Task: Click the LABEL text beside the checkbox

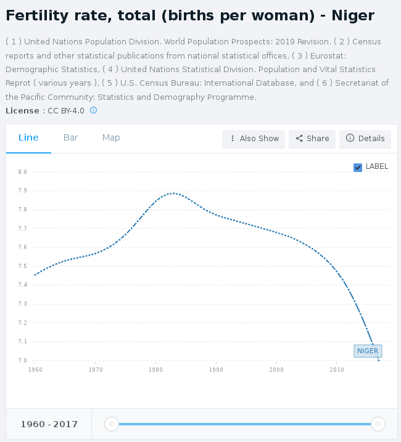Action: tap(377, 166)
